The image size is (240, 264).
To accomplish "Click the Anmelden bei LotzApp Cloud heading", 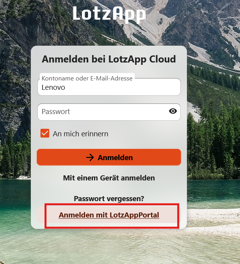I will (109, 59).
